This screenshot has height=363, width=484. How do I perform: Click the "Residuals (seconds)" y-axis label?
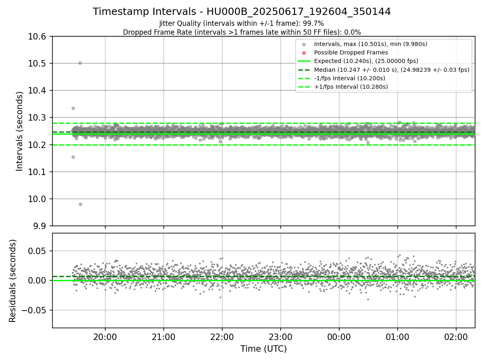tap(13, 281)
